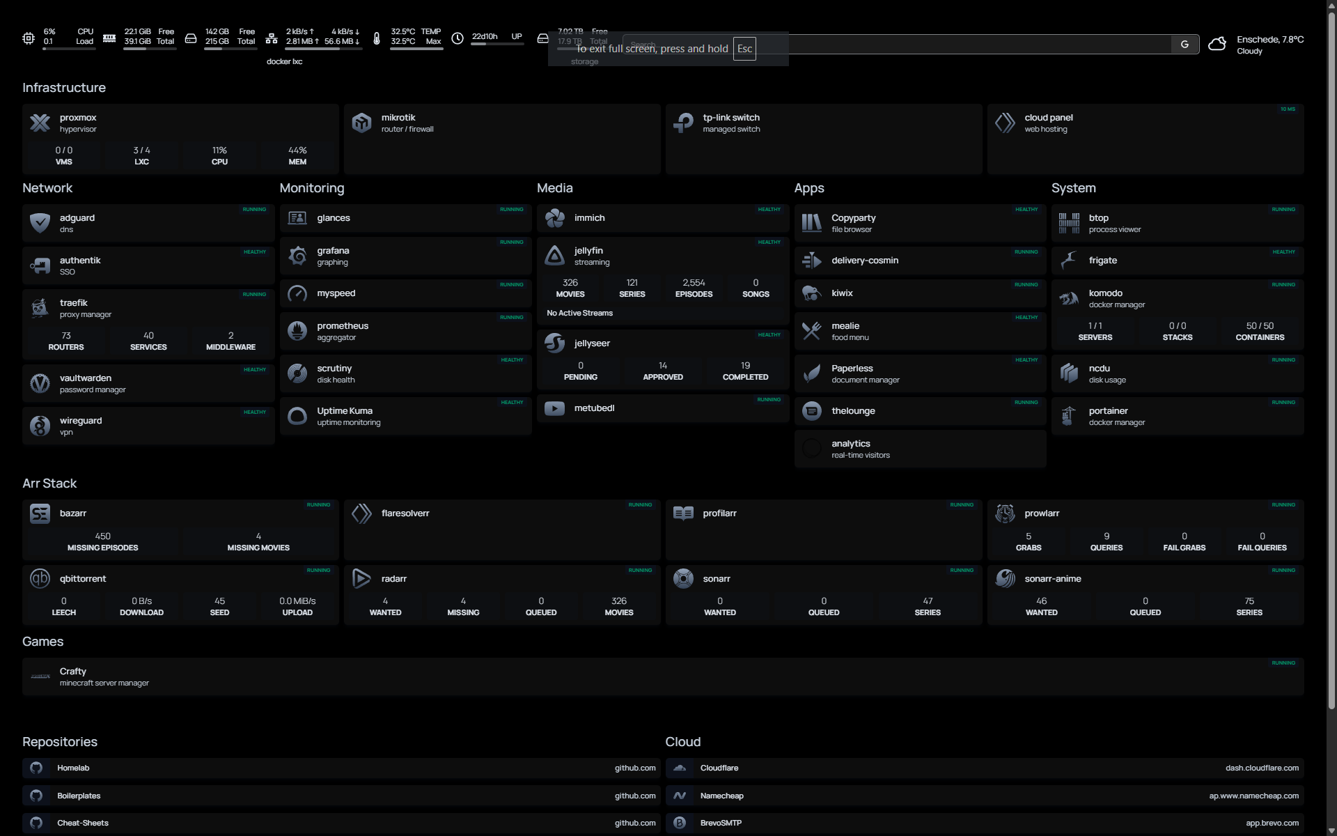1337x836 pixels.
Task: Open the sonarr icon
Action: click(x=683, y=579)
